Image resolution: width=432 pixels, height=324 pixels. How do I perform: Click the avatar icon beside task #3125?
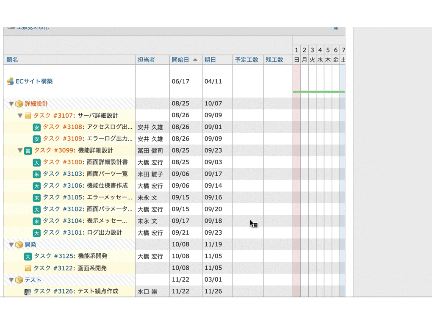point(28,257)
